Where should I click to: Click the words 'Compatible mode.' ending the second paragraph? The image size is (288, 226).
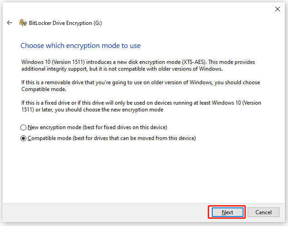44,89
